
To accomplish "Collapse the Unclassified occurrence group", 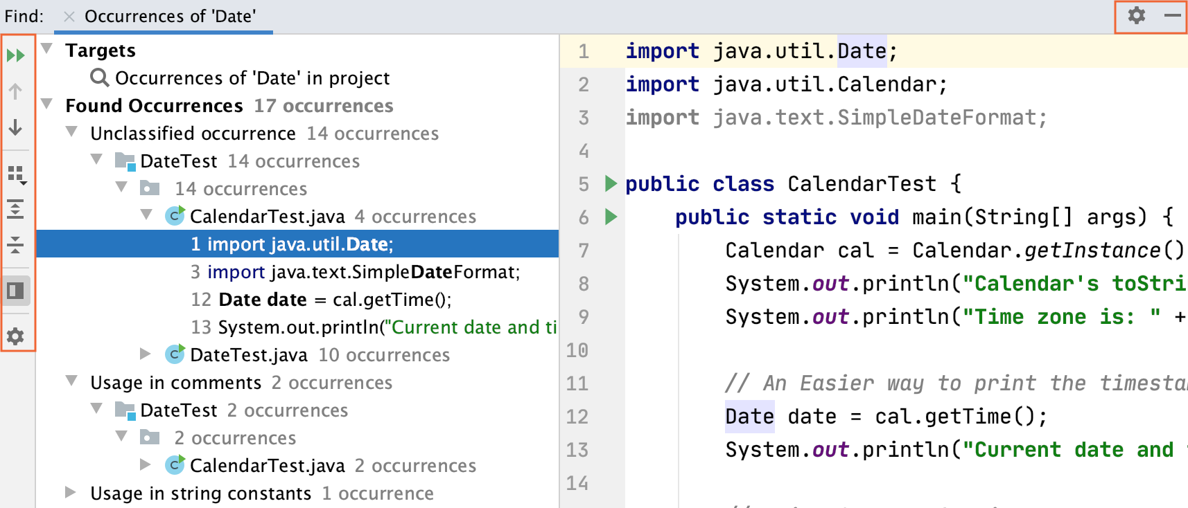I will pos(72,132).
